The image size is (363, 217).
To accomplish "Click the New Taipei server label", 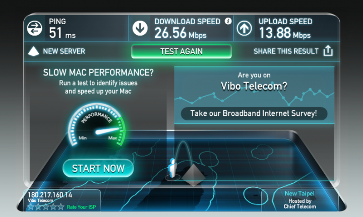I will point(299,193).
